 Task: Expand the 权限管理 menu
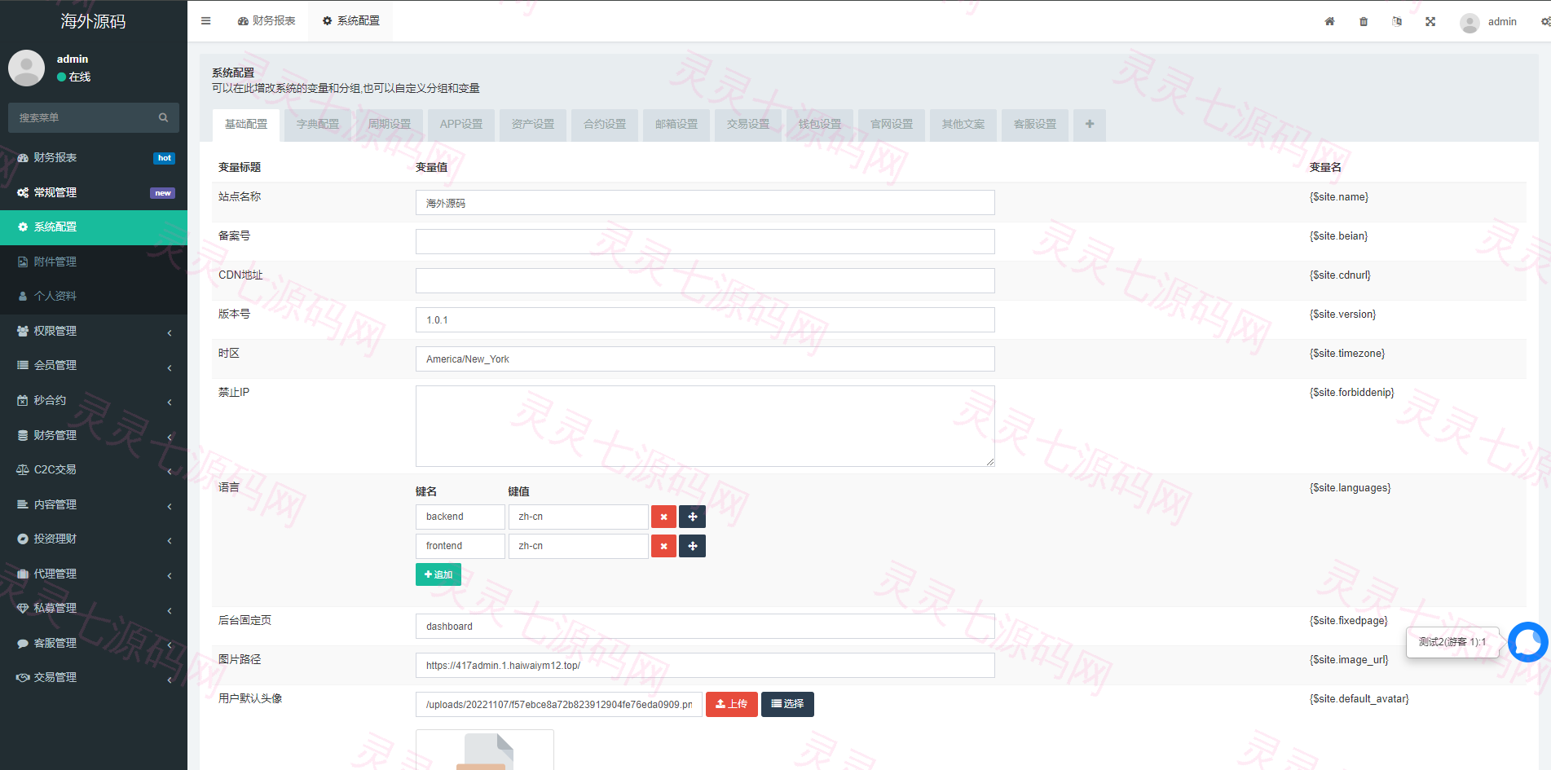coord(94,331)
